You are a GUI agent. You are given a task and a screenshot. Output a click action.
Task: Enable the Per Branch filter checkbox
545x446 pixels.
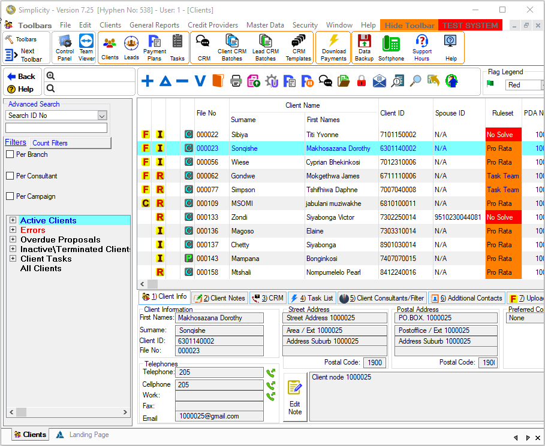click(10, 154)
